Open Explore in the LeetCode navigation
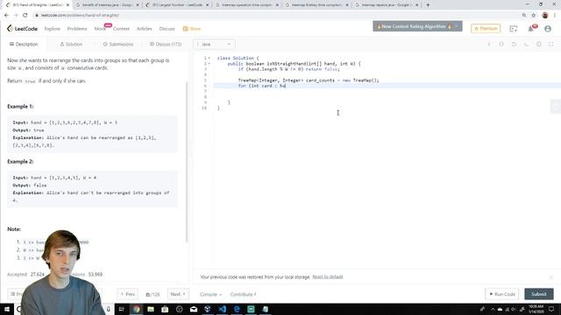 (x=53, y=29)
